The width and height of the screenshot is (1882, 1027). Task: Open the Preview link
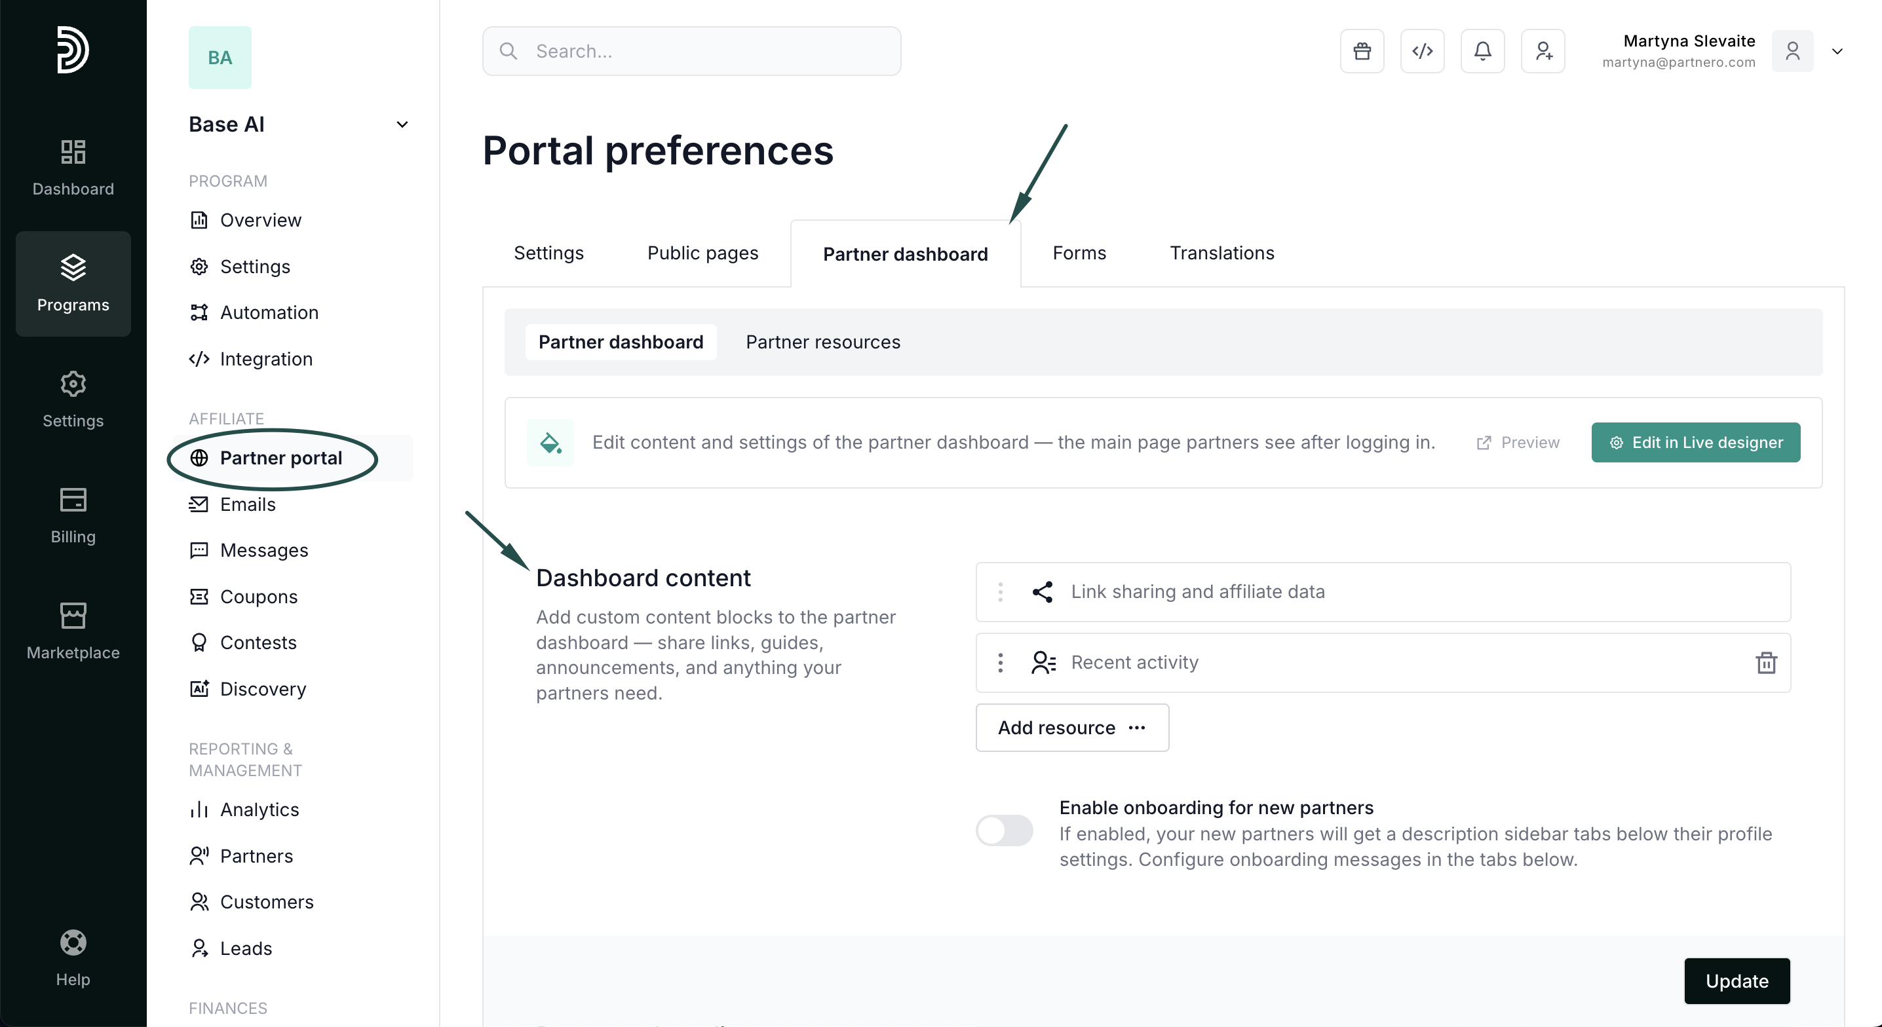point(1518,442)
